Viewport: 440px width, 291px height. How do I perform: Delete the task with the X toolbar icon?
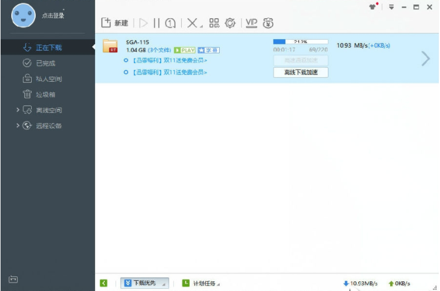click(192, 23)
